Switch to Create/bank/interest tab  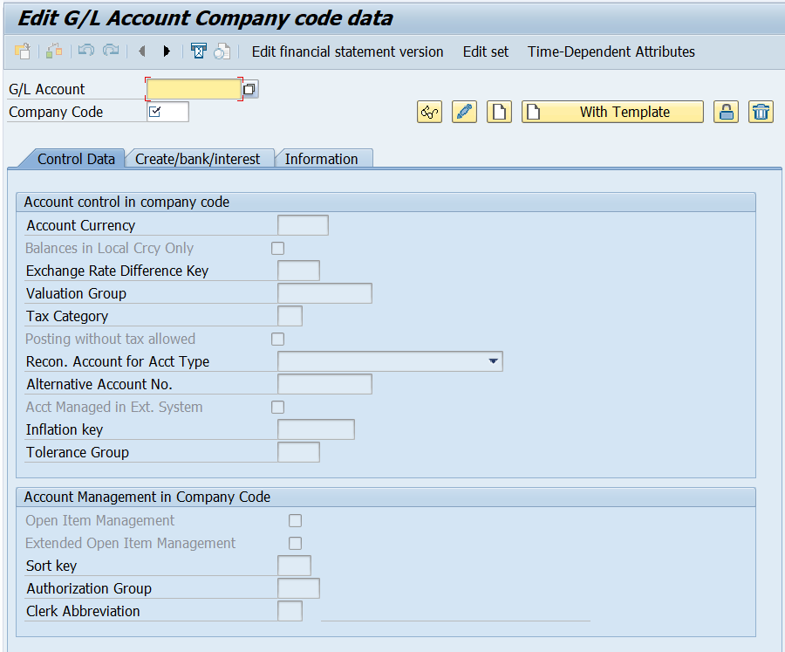[198, 159]
